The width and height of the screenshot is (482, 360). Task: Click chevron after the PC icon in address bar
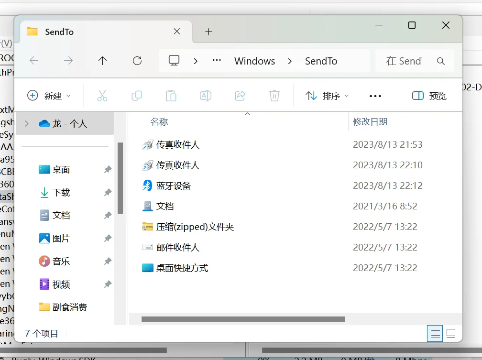[x=196, y=61]
